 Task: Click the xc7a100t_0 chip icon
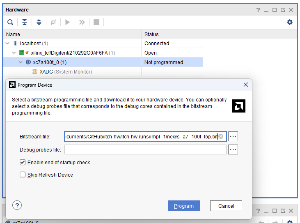coord(28,62)
